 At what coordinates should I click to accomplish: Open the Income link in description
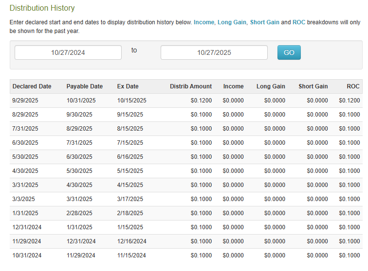(x=204, y=22)
